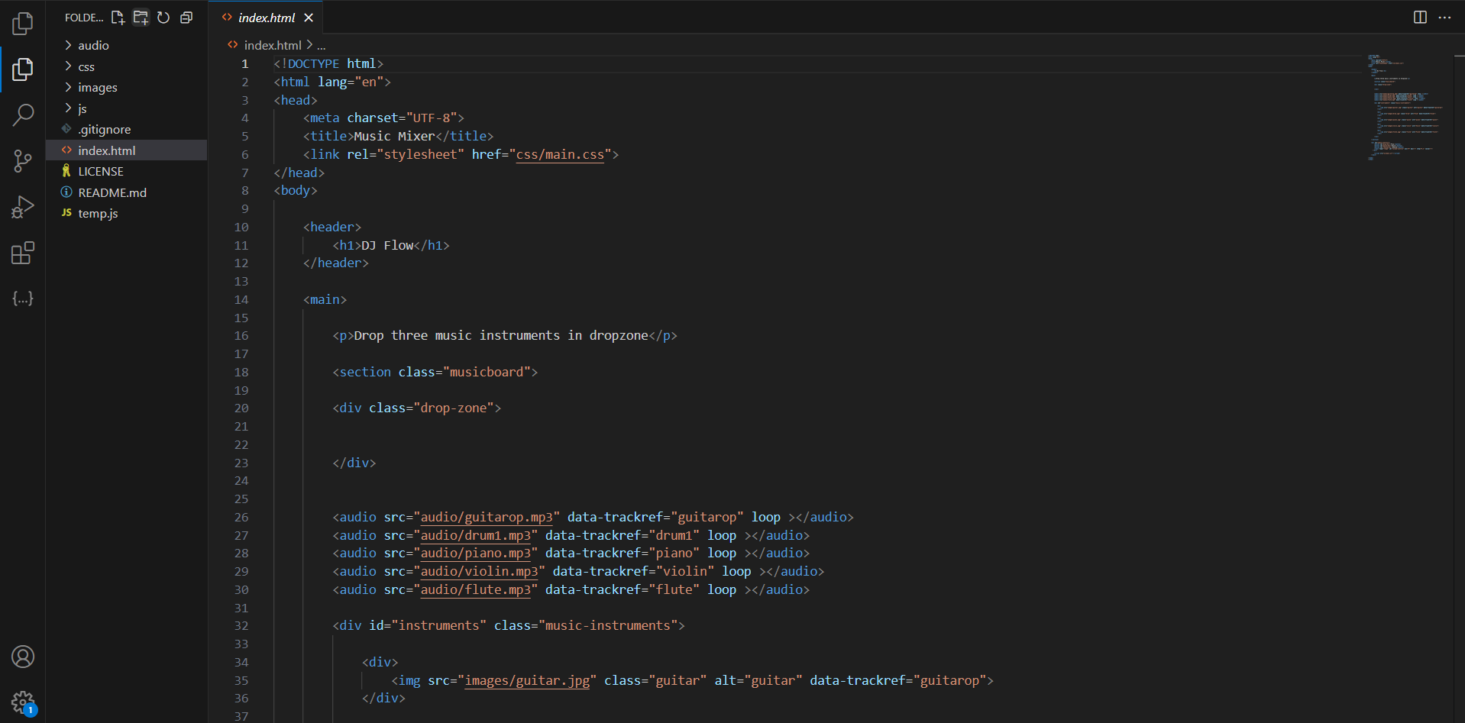Screen dimensions: 1465x723
Task: Click line number 1 in the gutter
Action: pos(245,63)
